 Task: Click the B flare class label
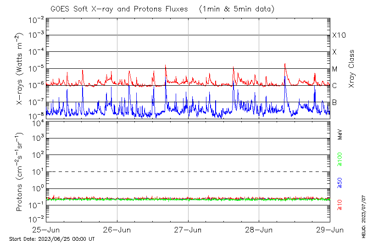[x=335, y=102]
